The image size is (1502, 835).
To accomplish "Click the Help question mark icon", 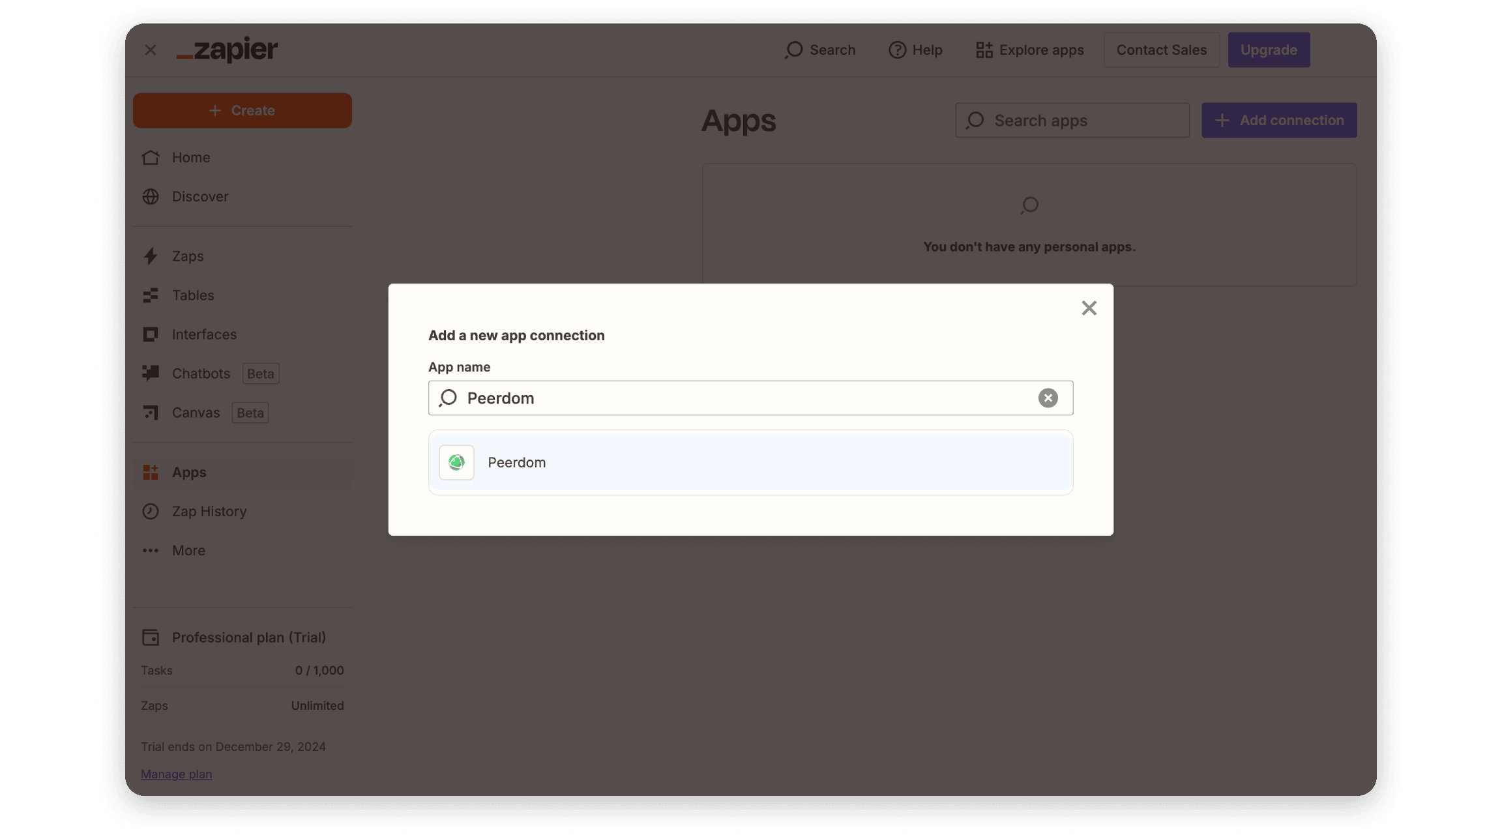I will [x=897, y=50].
